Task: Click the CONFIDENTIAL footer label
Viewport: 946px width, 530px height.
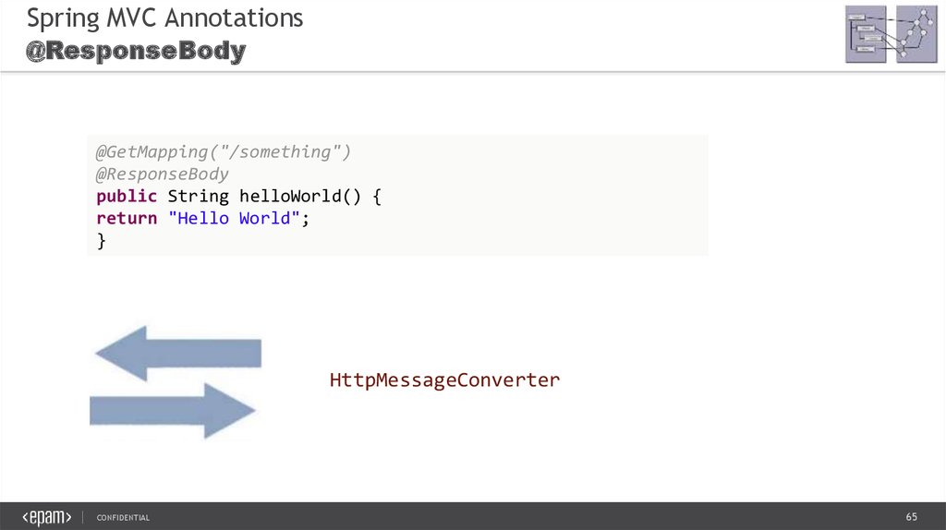Action: tap(123, 518)
